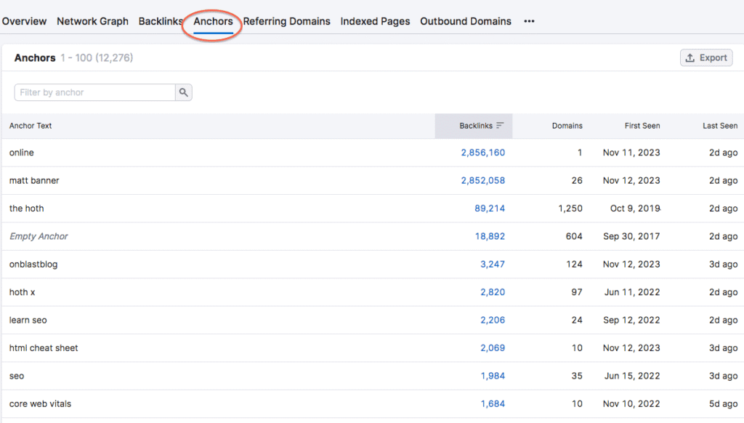Image resolution: width=744 pixels, height=423 pixels.
Task: Open backlinks count 2,856,160 for online
Action: (482, 153)
